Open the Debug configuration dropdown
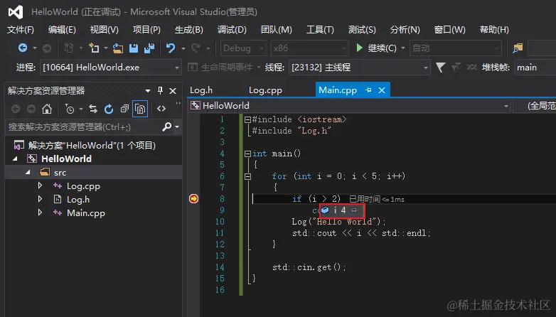 (243, 48)
